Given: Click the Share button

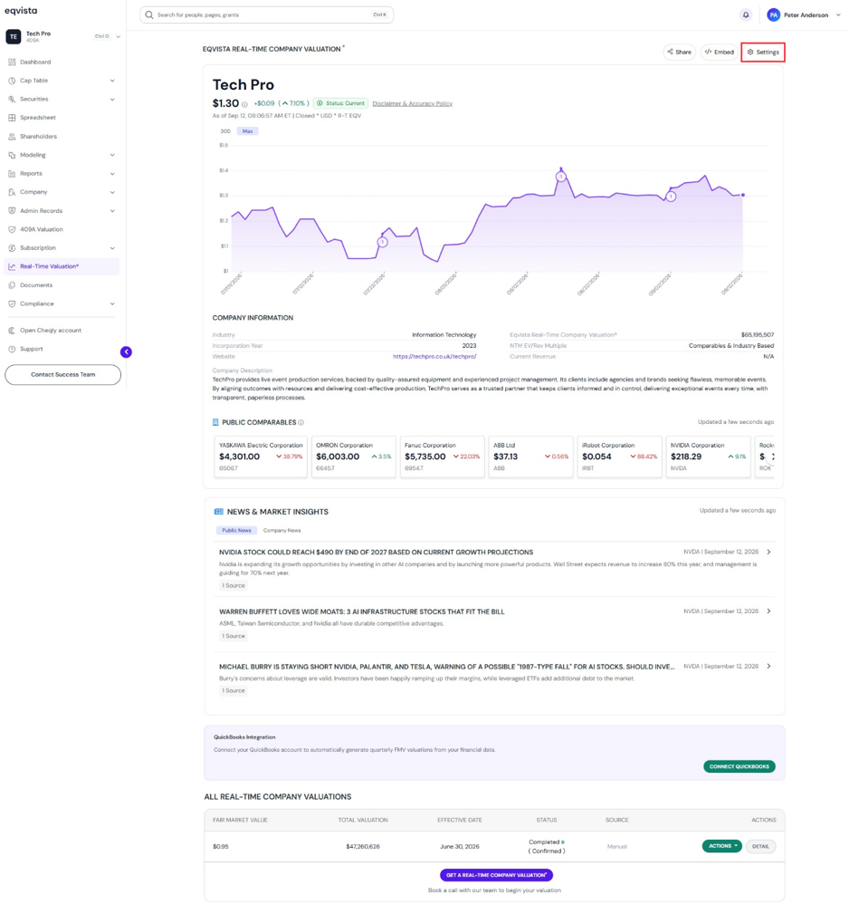Looking at the screenshot, I should [679, 52].
